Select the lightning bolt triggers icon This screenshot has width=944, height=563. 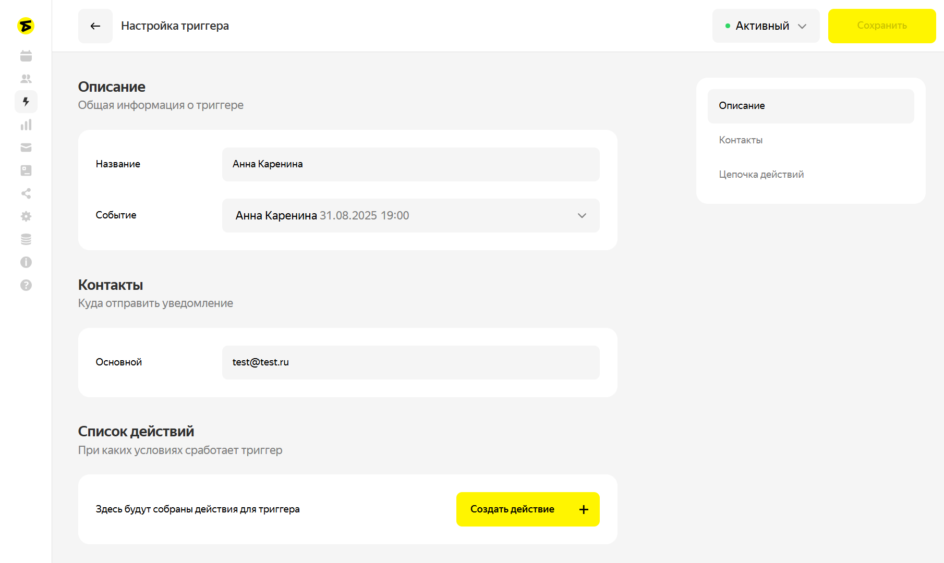[x=26, y=102]
